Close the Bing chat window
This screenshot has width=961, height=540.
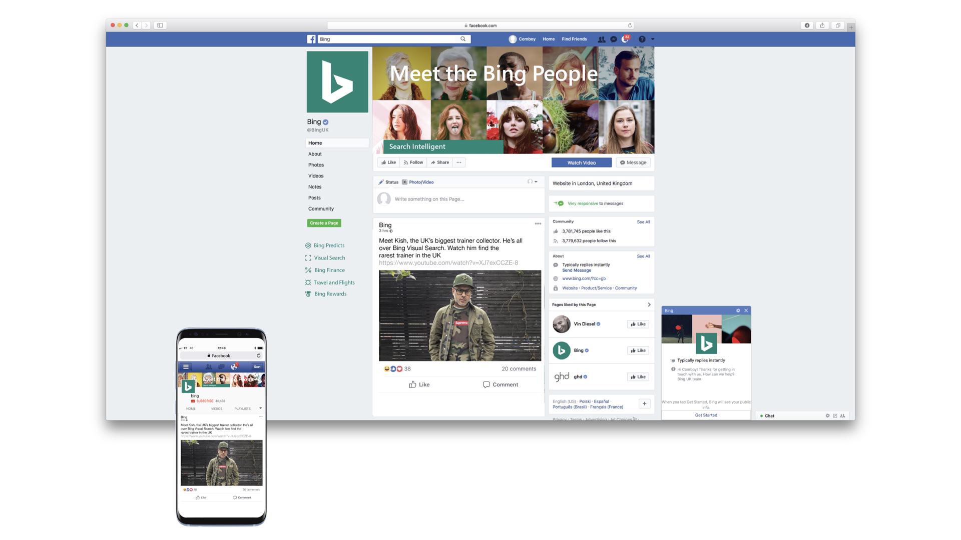(x=746, y=310)
